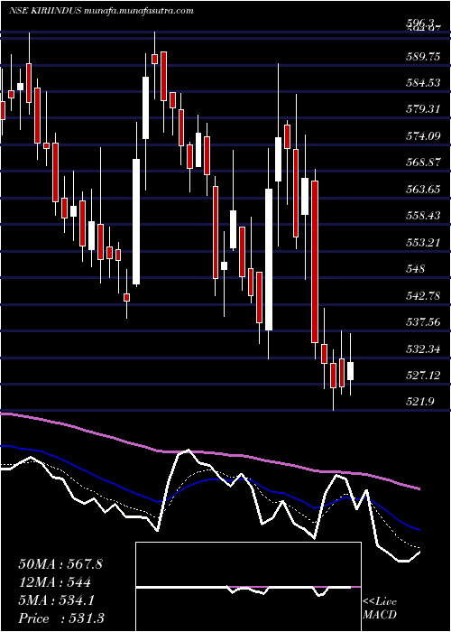Click the 521.9 price axis label
This screenshot has height=632, width=451.
(420, 402)
